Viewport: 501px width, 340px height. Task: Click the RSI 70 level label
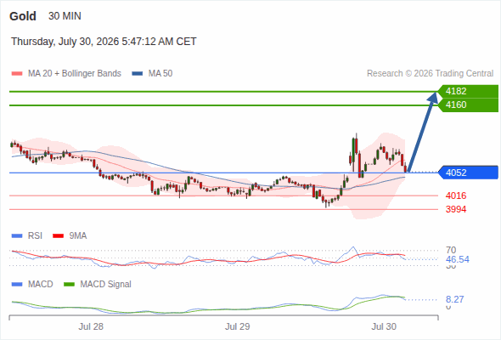tap(451, 250)
